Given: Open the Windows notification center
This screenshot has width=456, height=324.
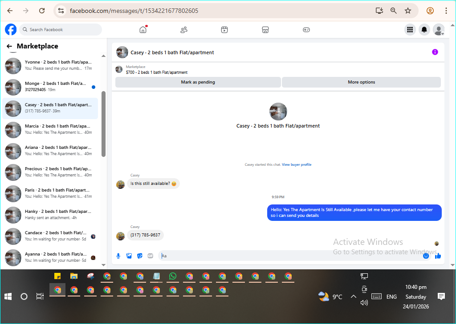Looking at the screenshot, I should click(x=441, y=296).
